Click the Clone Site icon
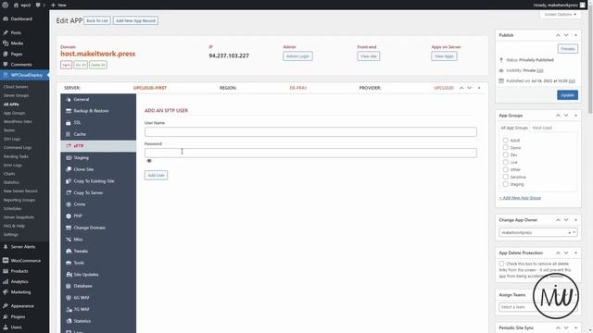 click(69, 169)
